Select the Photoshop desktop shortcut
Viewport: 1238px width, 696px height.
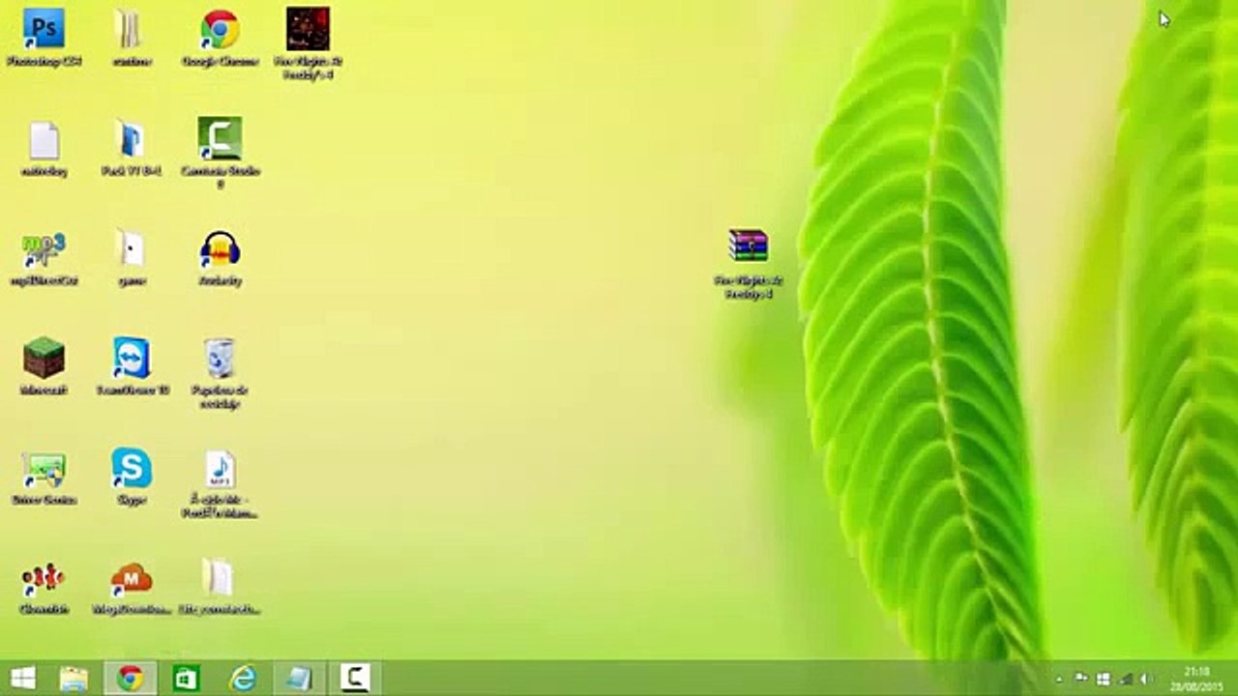44,29
